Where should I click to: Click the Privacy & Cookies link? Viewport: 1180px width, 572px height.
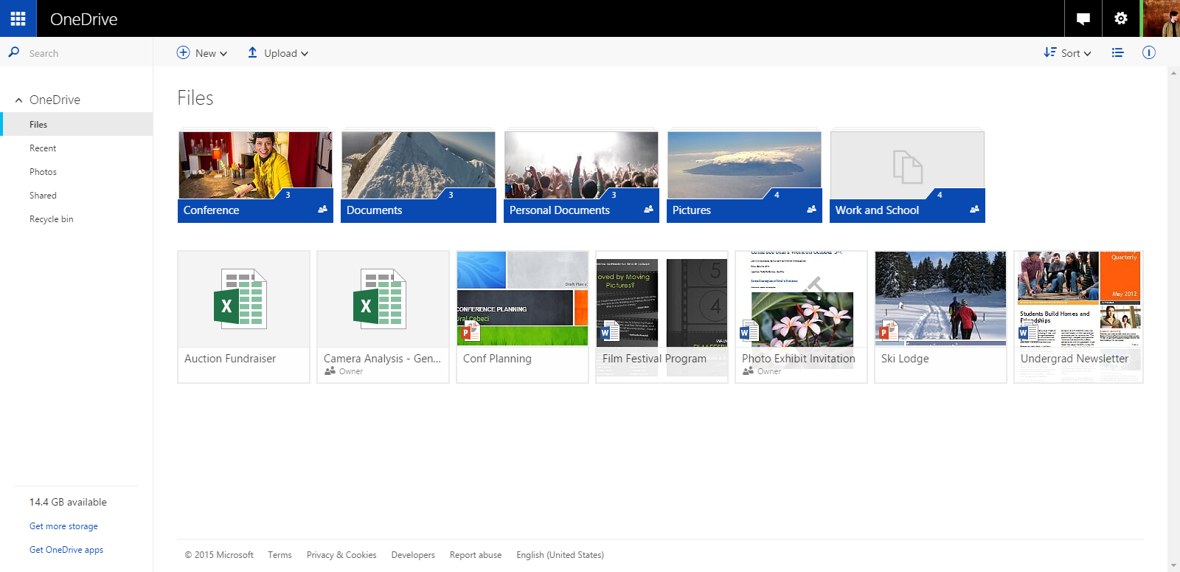click(341, 555)
